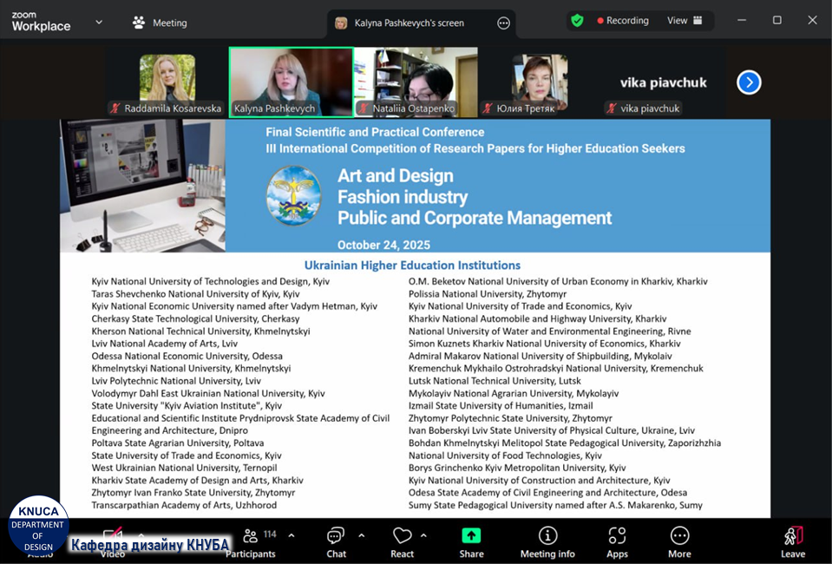The width and height of the screenshot is (832, 564).
Task: Open the Zoom Workplace dropdown chevron
Action: tap(99, 23)
